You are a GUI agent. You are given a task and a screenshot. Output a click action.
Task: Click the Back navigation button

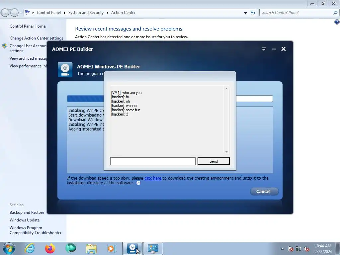[x=5, y=13]
